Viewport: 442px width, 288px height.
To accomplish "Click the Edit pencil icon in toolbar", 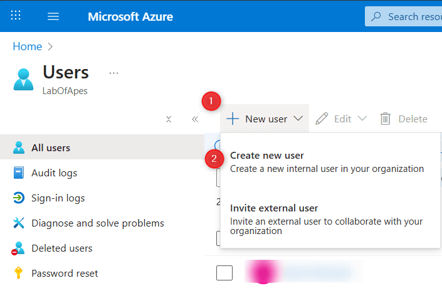I will (322, 119).
